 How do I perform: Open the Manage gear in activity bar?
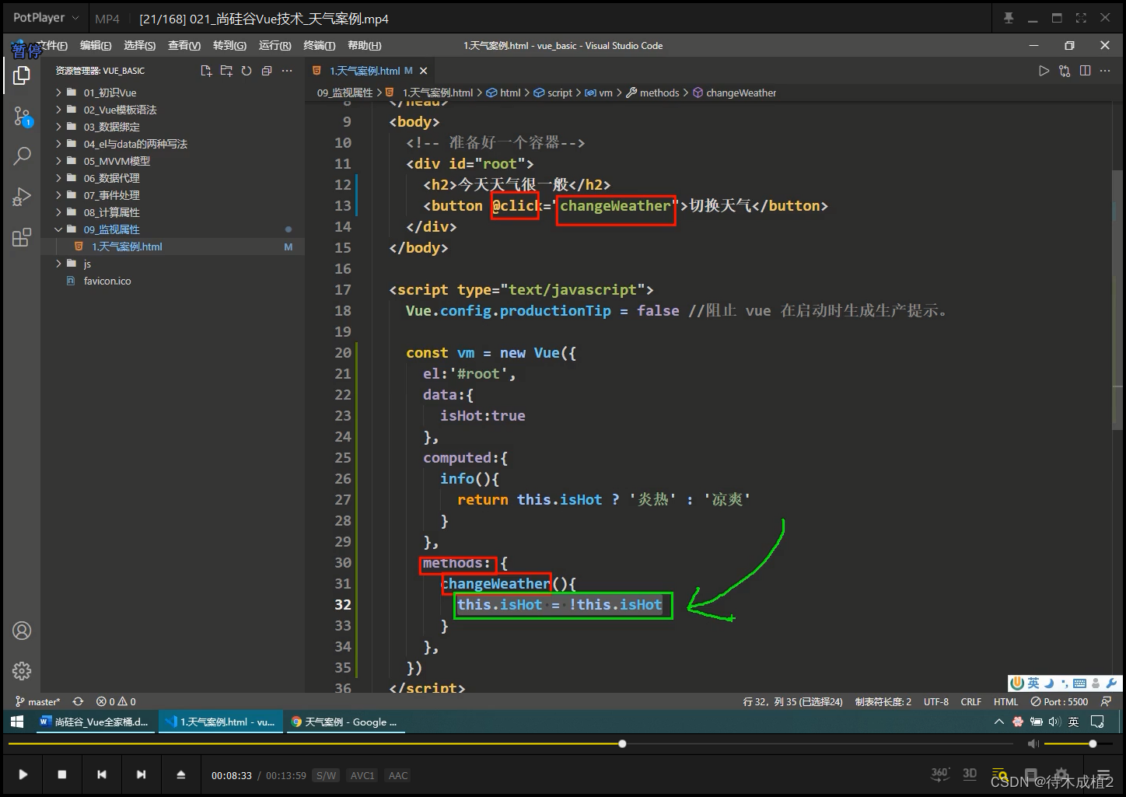point(22,670)
